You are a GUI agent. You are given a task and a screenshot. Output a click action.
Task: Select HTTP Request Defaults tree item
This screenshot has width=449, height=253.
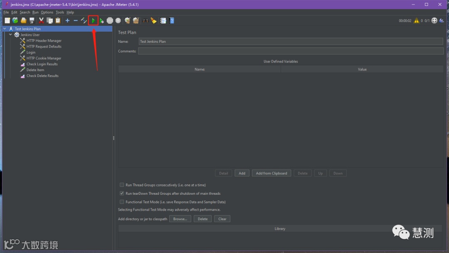pyautogui.click(x=44, y=47)
